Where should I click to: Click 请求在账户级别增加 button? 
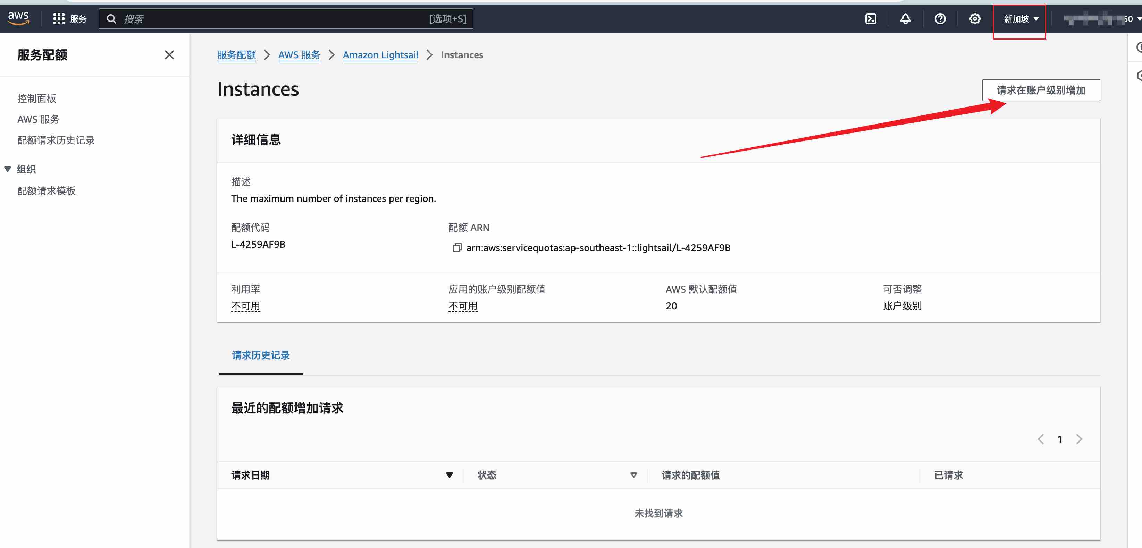click(x=1041, y=90)
